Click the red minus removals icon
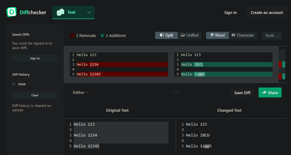 pos(73,35)
